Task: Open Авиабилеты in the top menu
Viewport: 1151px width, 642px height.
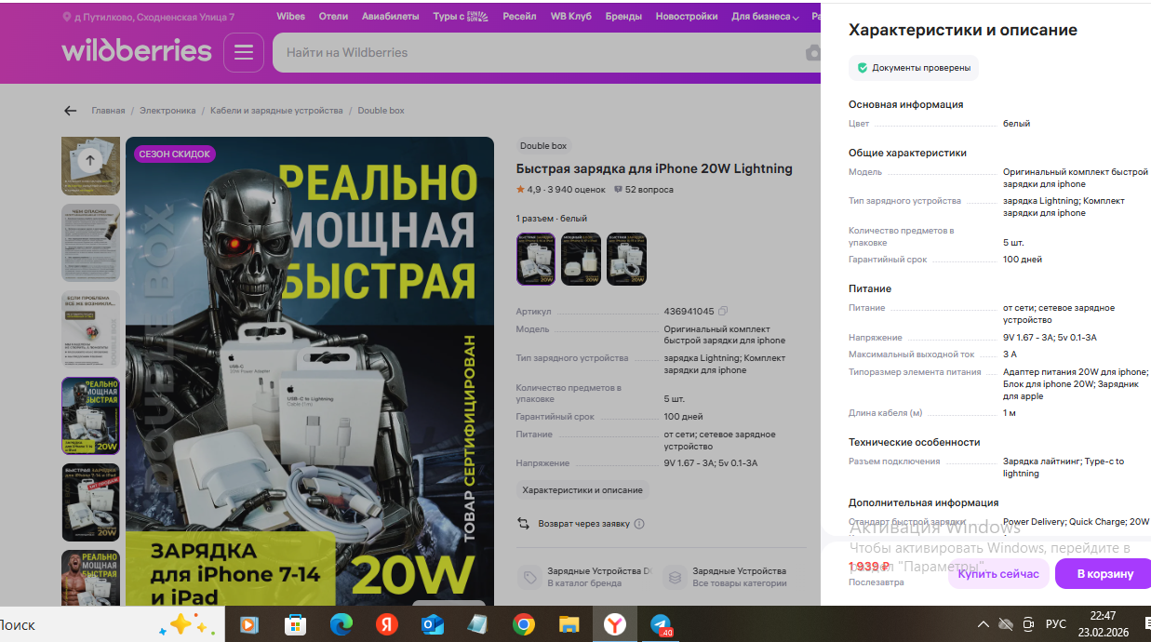Action: 390,17
